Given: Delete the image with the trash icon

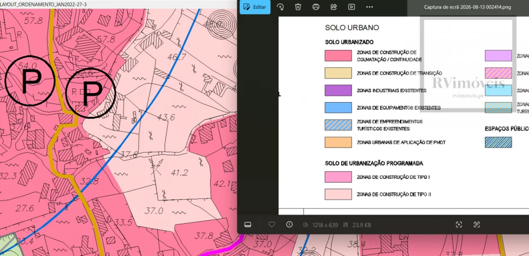Looking at the screenshot, I should 298,7.
